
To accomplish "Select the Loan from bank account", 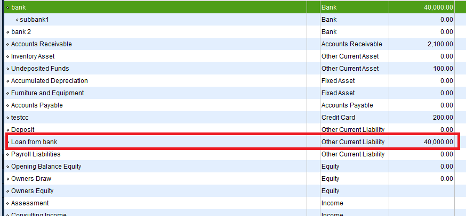I will pyautogui.click(x=34, y=142).
